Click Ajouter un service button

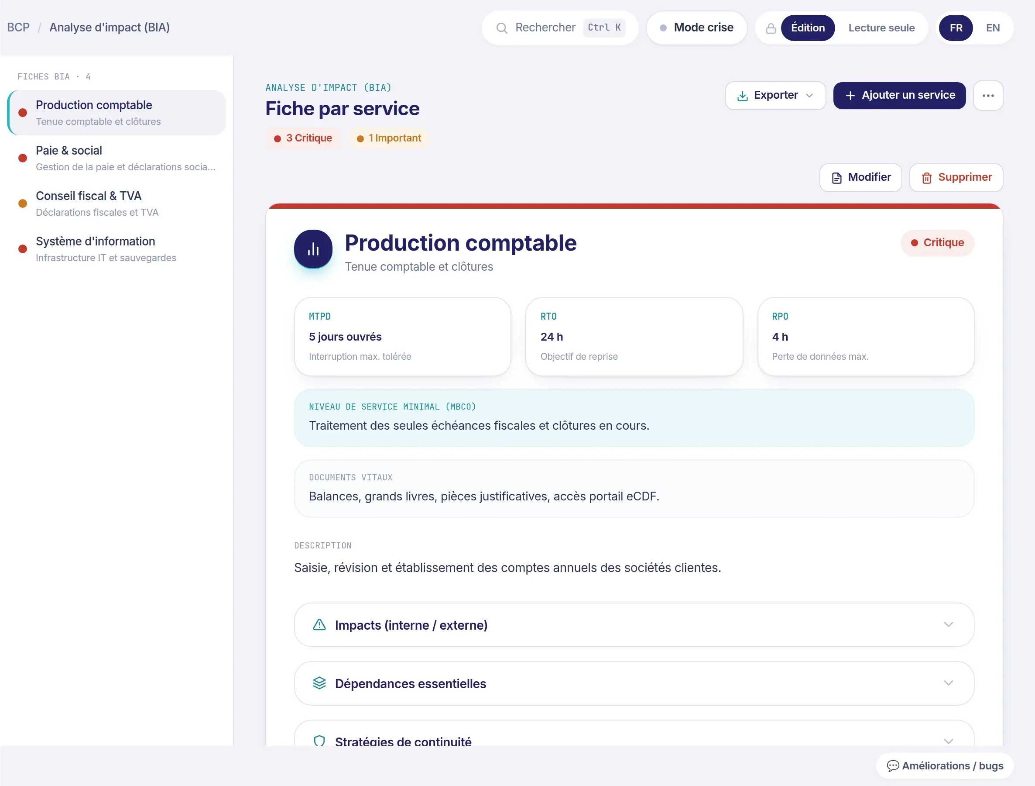tap(899, 96)
